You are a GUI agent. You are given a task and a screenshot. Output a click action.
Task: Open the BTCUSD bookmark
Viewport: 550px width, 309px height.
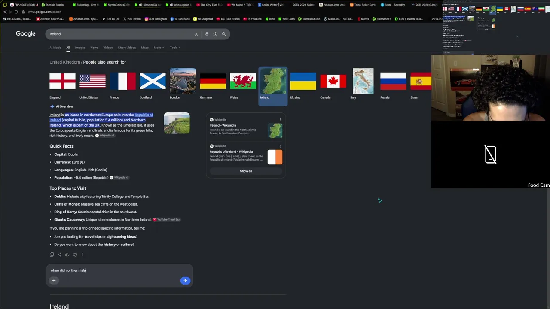(17, 19)
